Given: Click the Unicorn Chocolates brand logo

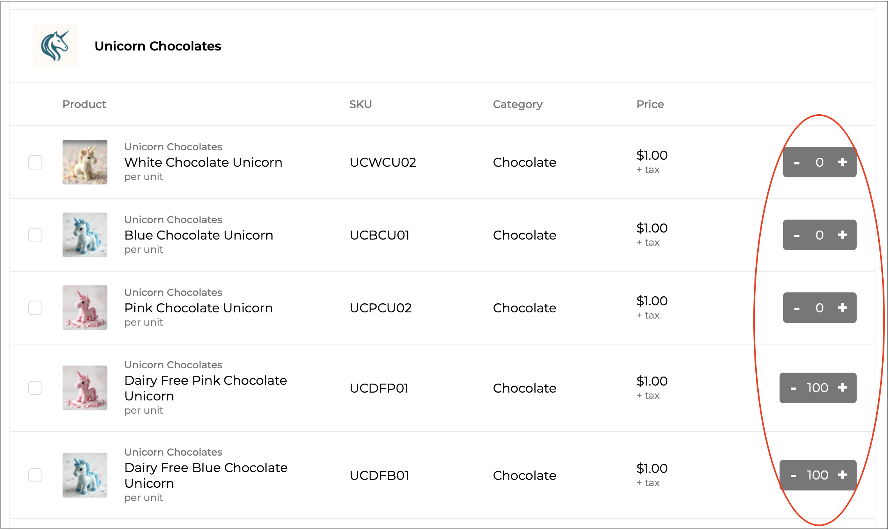Looking at the screenshot, I should (55, 46).
